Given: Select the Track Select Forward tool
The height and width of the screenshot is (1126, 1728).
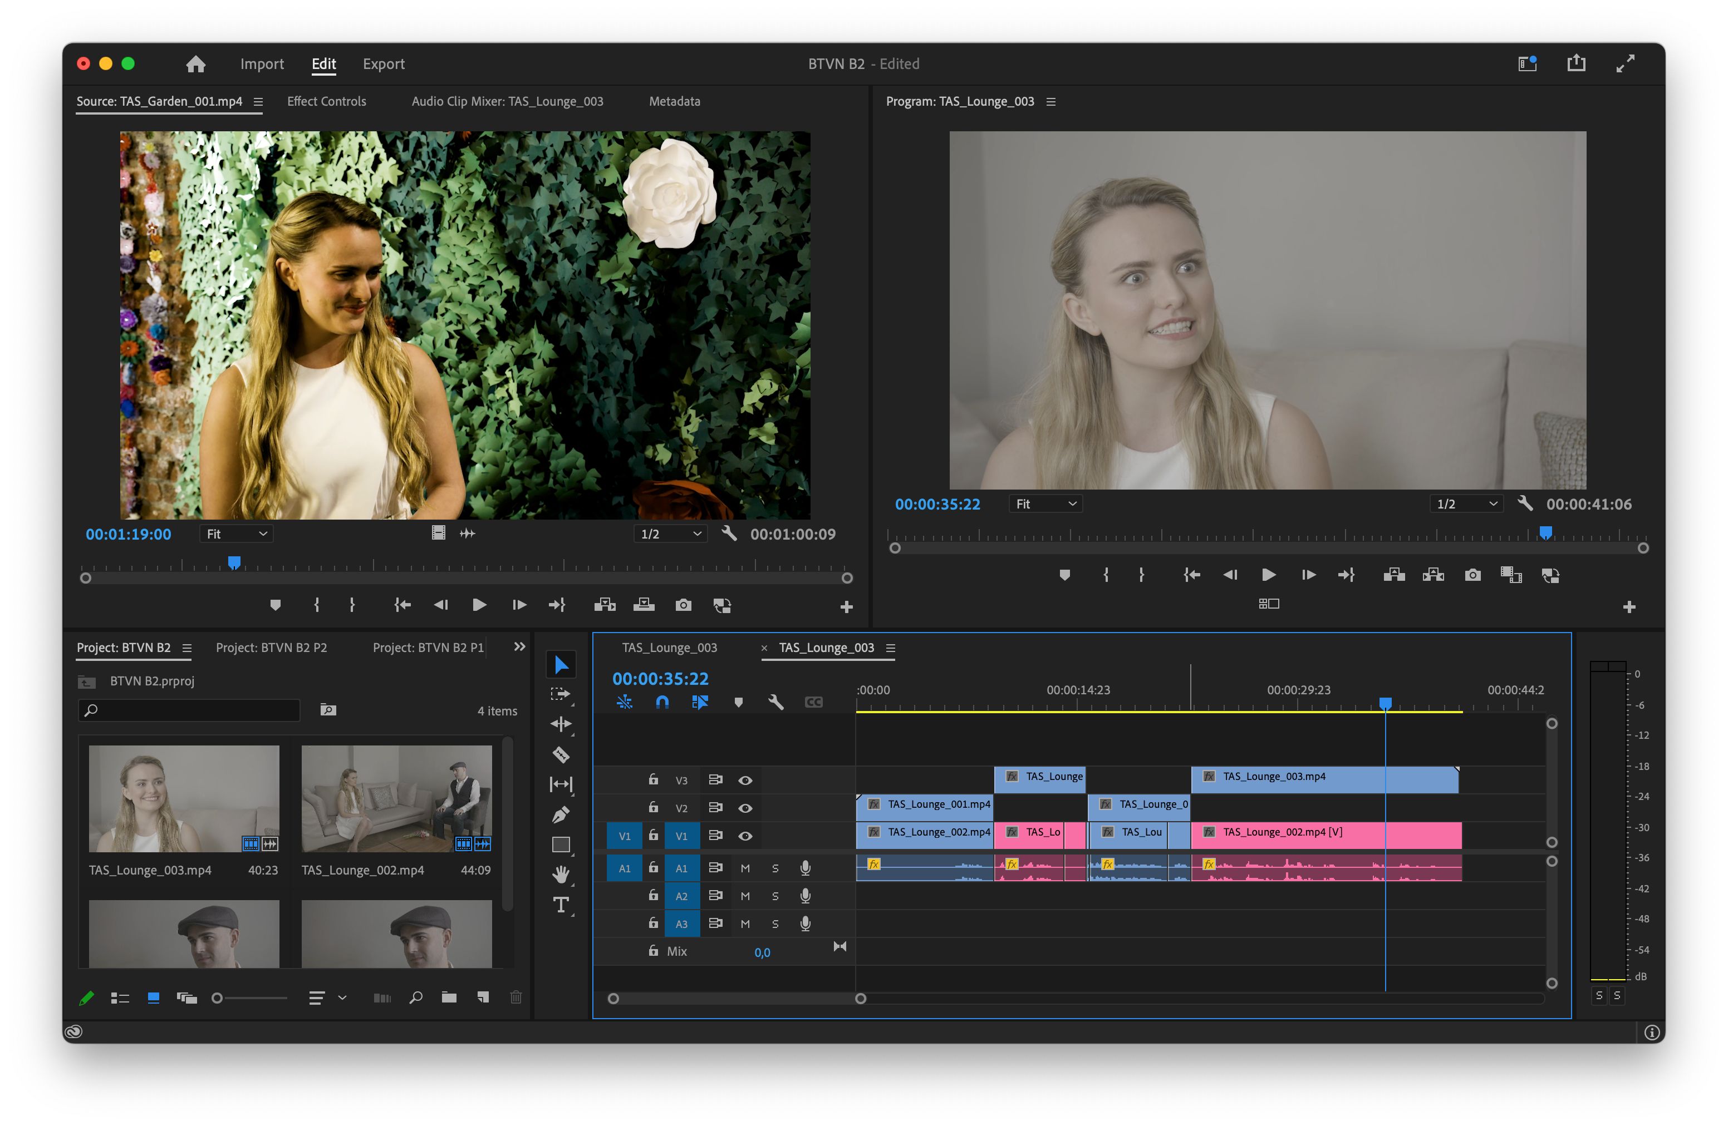Looking at the screenshot, I should [x=561, y=694].
